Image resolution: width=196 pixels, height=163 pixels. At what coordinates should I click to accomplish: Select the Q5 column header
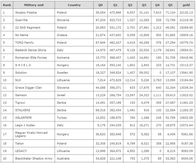pyautogui.click(x=170, y=5)
